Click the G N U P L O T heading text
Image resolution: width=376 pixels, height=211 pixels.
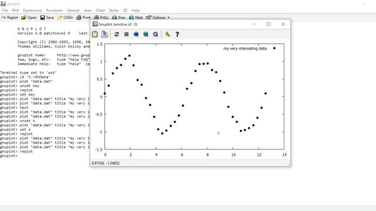coord(32,29)
